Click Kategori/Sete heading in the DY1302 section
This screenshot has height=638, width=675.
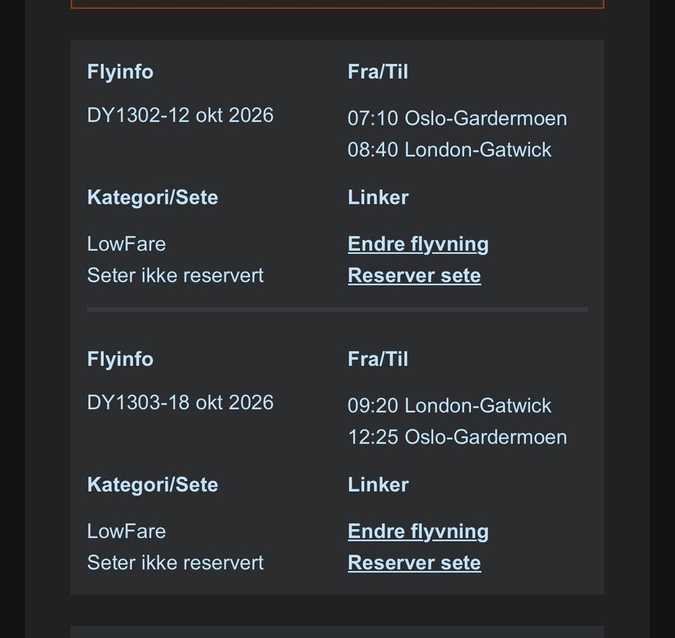pyautogui.click(x=153, y=197)
